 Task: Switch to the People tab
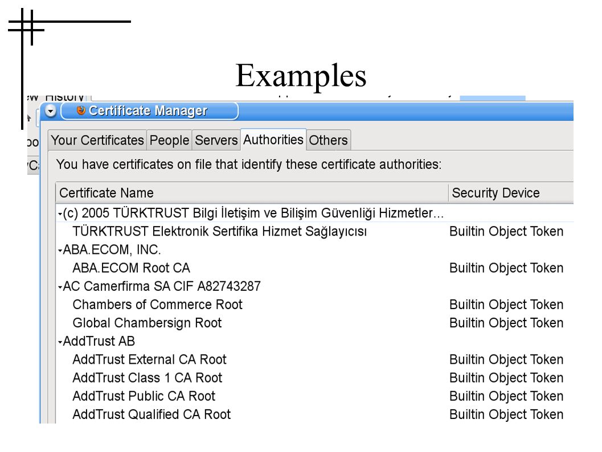(169, 140)
